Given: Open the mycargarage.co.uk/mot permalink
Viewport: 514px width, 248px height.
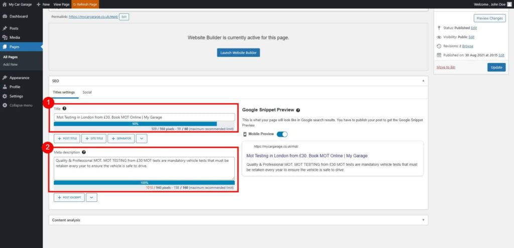Looking at the screenshot, I should (93, 17).
